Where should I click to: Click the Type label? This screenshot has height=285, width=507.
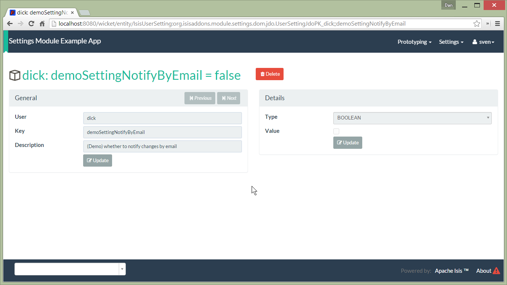click(x=271, y=117)
